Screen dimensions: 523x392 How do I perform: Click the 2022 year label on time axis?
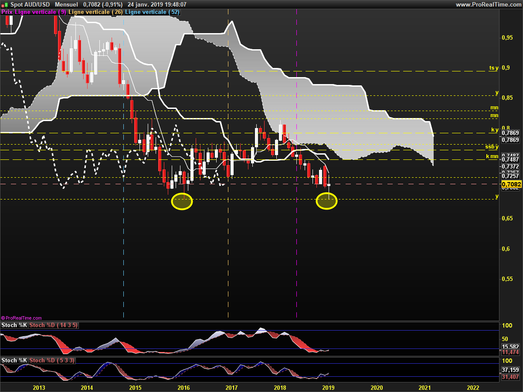point(472,387)
